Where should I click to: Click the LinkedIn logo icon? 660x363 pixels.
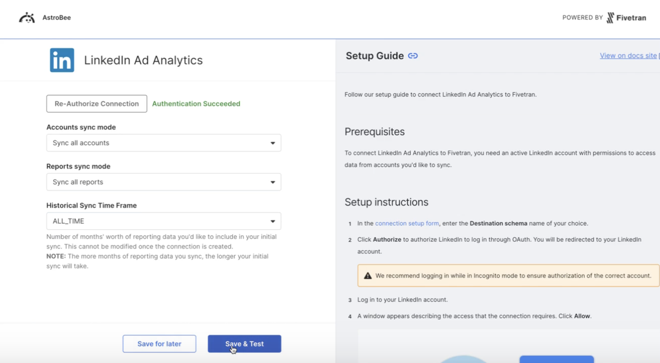62,60
